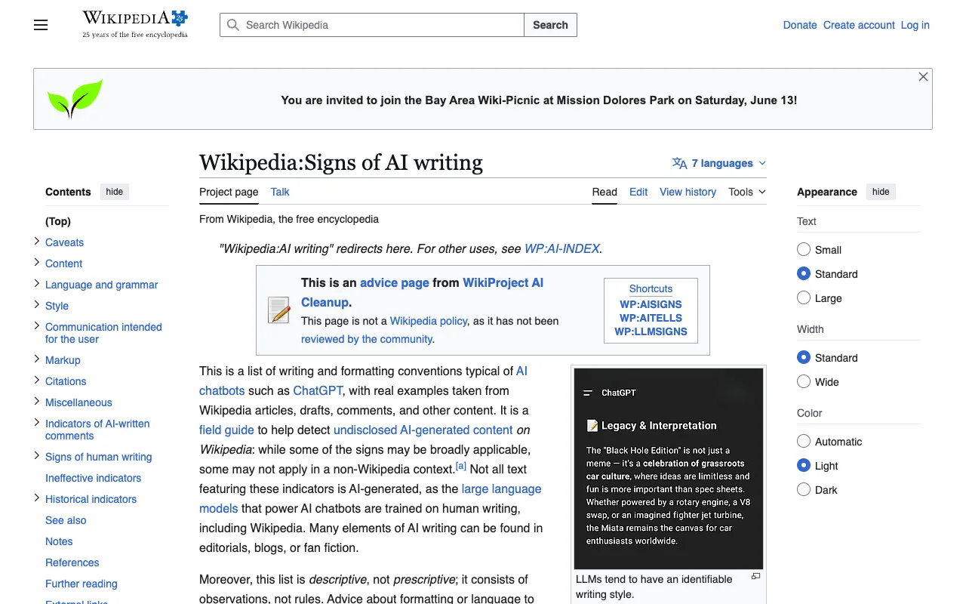Open the Tools dropdown menu
The height and width of the screenshot is (604, 966).
(747, 192)
